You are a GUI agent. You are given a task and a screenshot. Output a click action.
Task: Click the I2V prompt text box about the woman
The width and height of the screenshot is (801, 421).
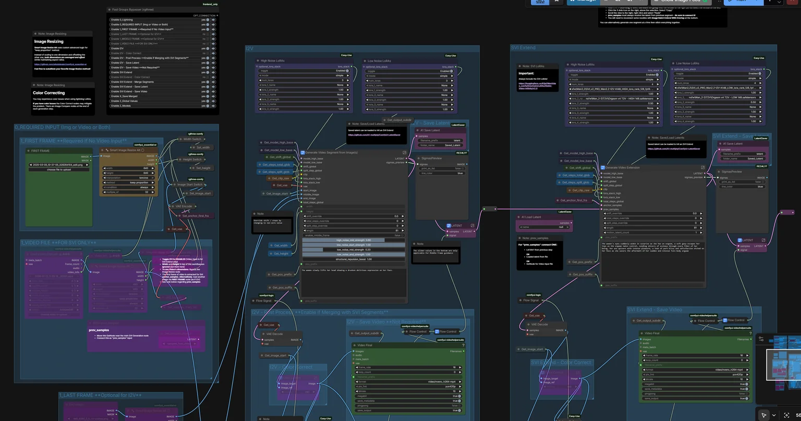click(354, 282)
